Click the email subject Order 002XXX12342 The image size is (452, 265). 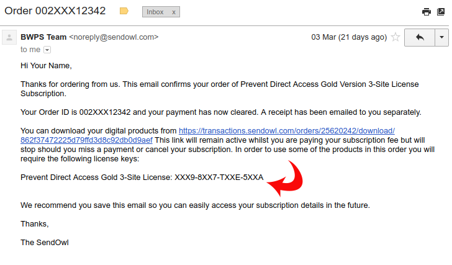pyautogui.click(x=55, y=11)
